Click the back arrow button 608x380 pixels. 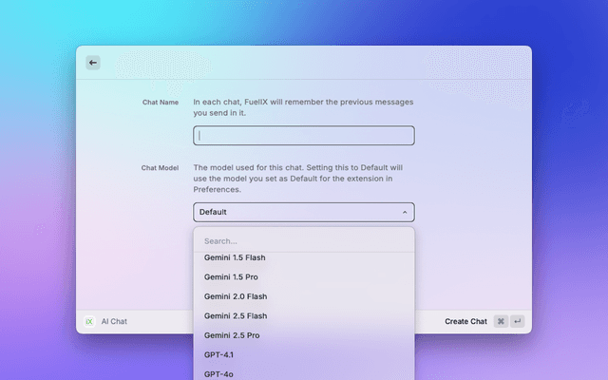[x=93, y=63]
